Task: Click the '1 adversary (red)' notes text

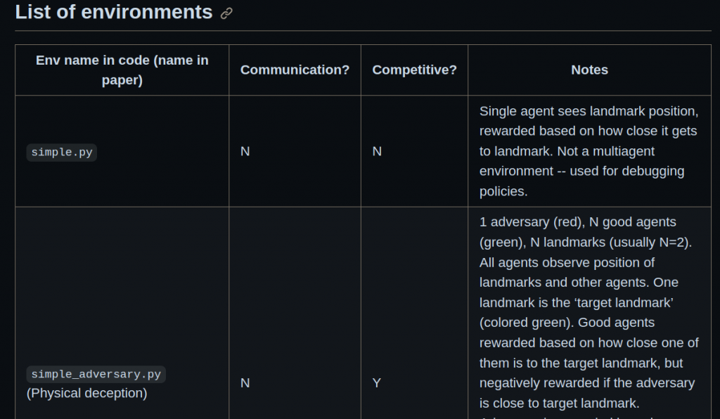Action: point(532,222)
